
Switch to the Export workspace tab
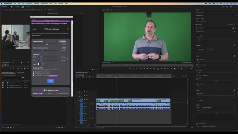pos(28,7)
